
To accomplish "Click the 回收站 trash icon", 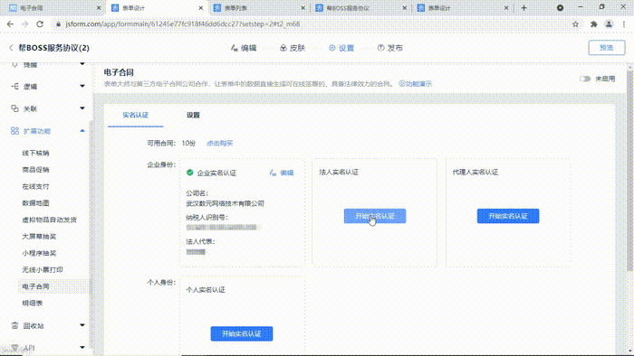I will [x=15, y=325].
